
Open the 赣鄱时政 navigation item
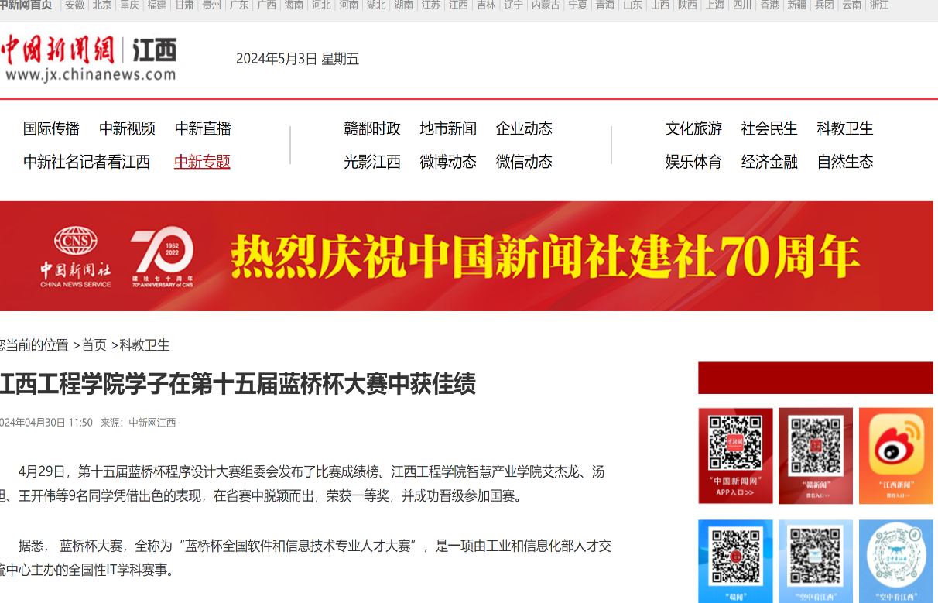coord(372,128)
